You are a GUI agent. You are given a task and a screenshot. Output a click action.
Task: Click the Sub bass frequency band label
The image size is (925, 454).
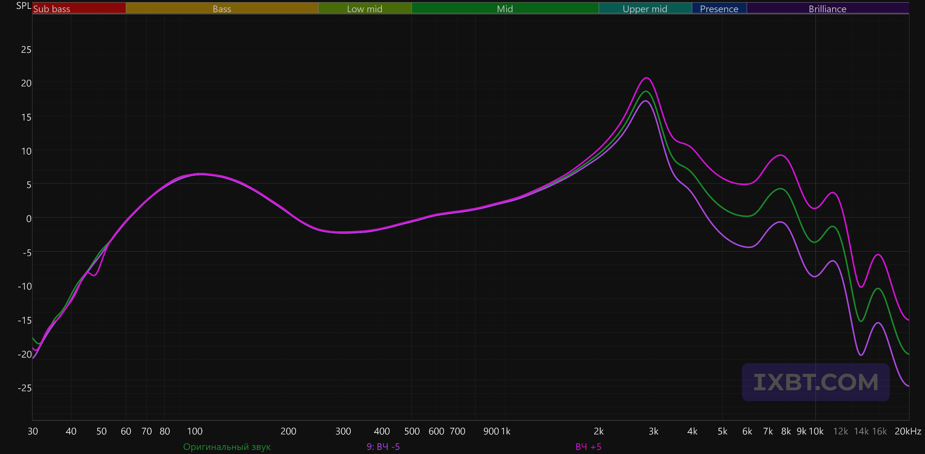(x=52, y=9)
